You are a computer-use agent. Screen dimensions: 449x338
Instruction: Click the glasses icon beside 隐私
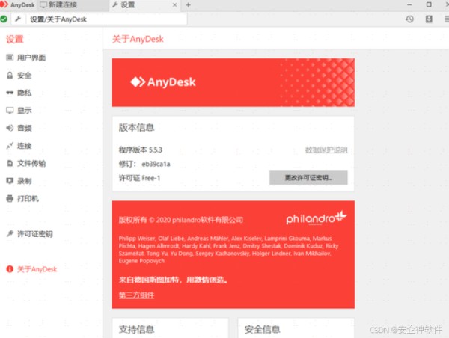10,93
